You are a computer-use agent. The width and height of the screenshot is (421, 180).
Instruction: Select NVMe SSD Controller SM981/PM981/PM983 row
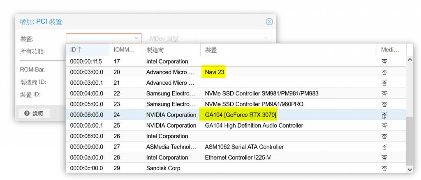point(236,93)
